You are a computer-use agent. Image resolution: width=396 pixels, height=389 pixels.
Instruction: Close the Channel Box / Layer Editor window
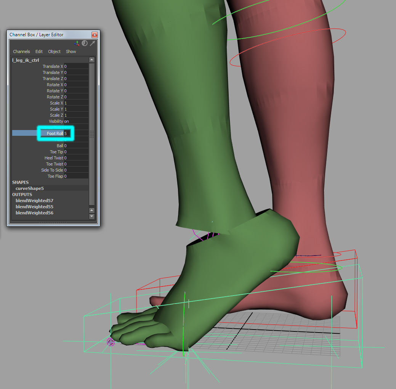95,35
